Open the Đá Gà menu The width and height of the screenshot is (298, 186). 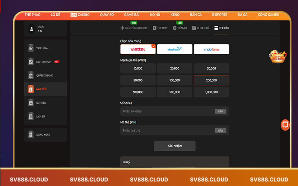point(242,15)
